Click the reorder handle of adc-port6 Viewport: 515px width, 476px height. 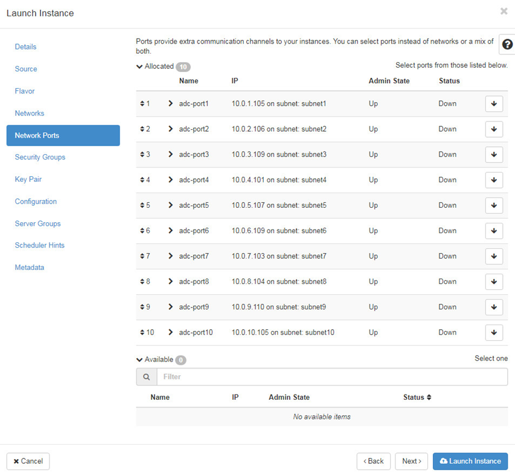[x=142, y=231]
